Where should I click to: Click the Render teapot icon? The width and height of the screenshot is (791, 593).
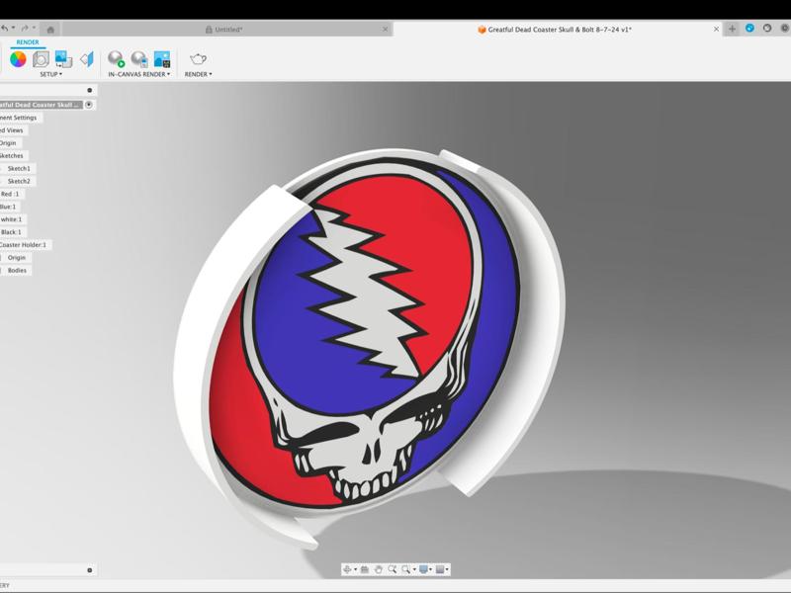198,59
